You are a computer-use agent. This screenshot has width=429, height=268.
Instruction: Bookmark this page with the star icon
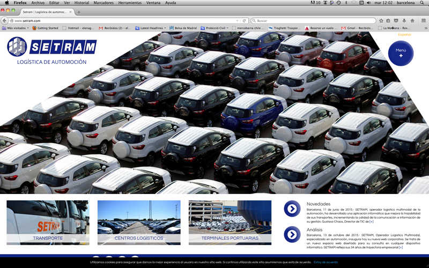pos(381,21)
